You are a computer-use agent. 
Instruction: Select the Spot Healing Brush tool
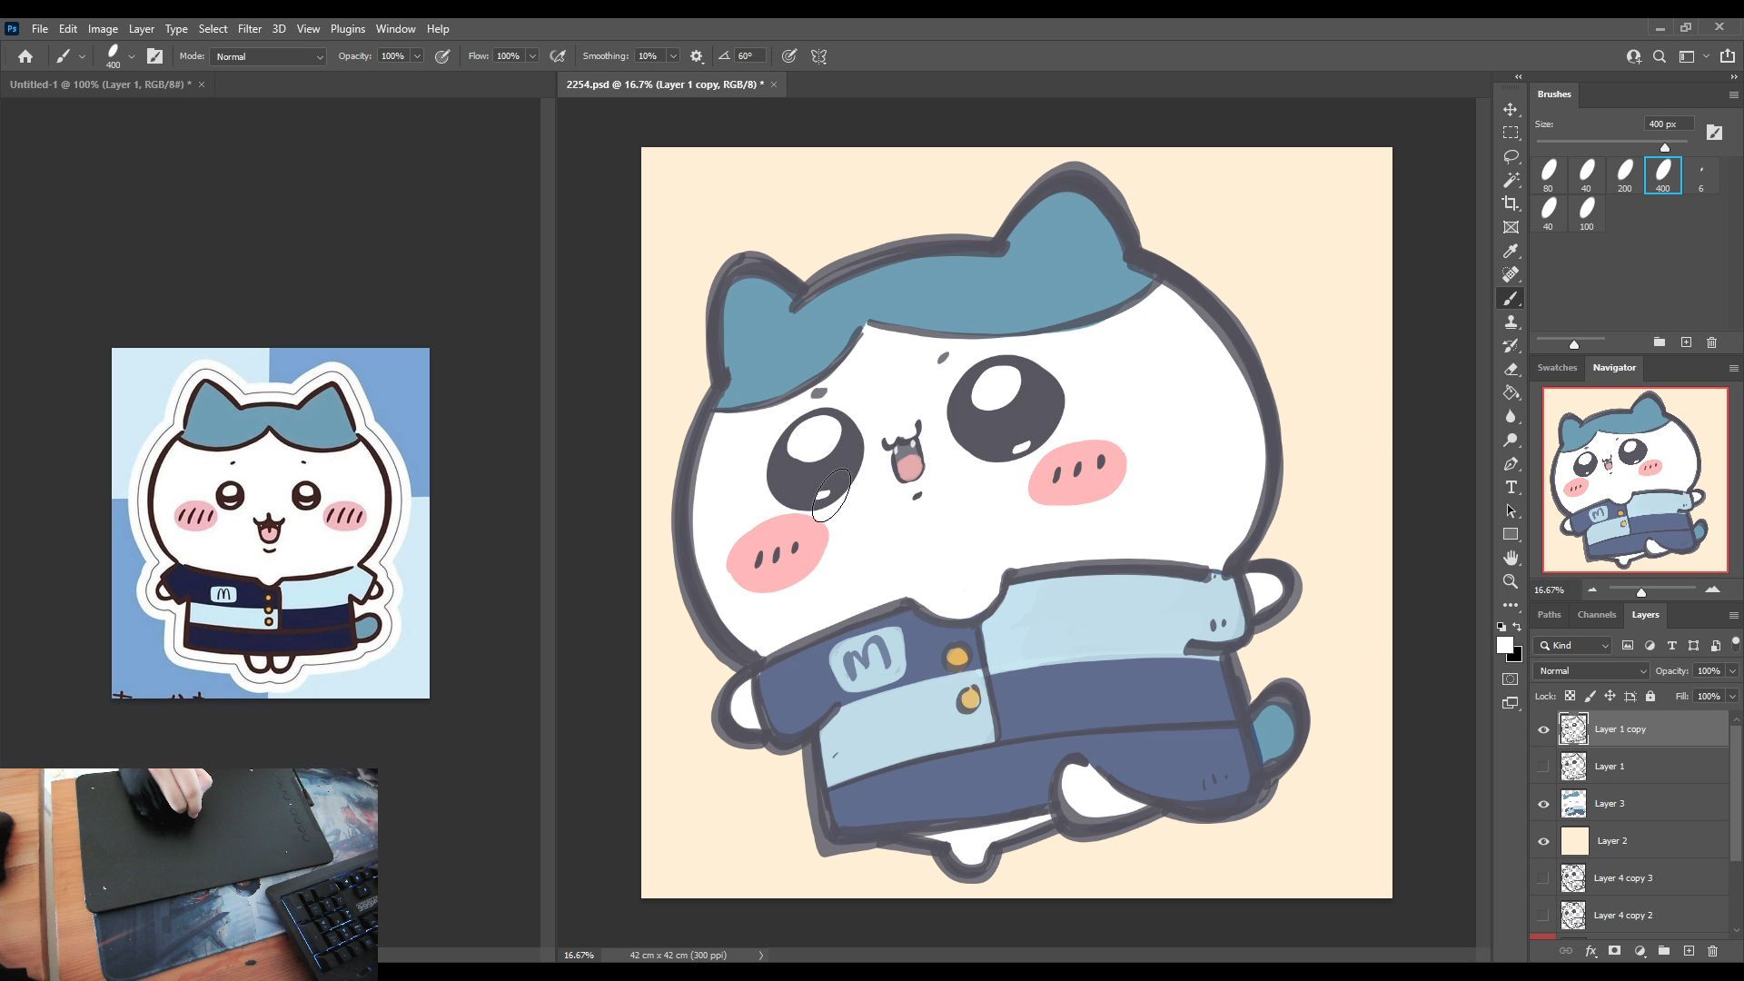point(1511,274)
